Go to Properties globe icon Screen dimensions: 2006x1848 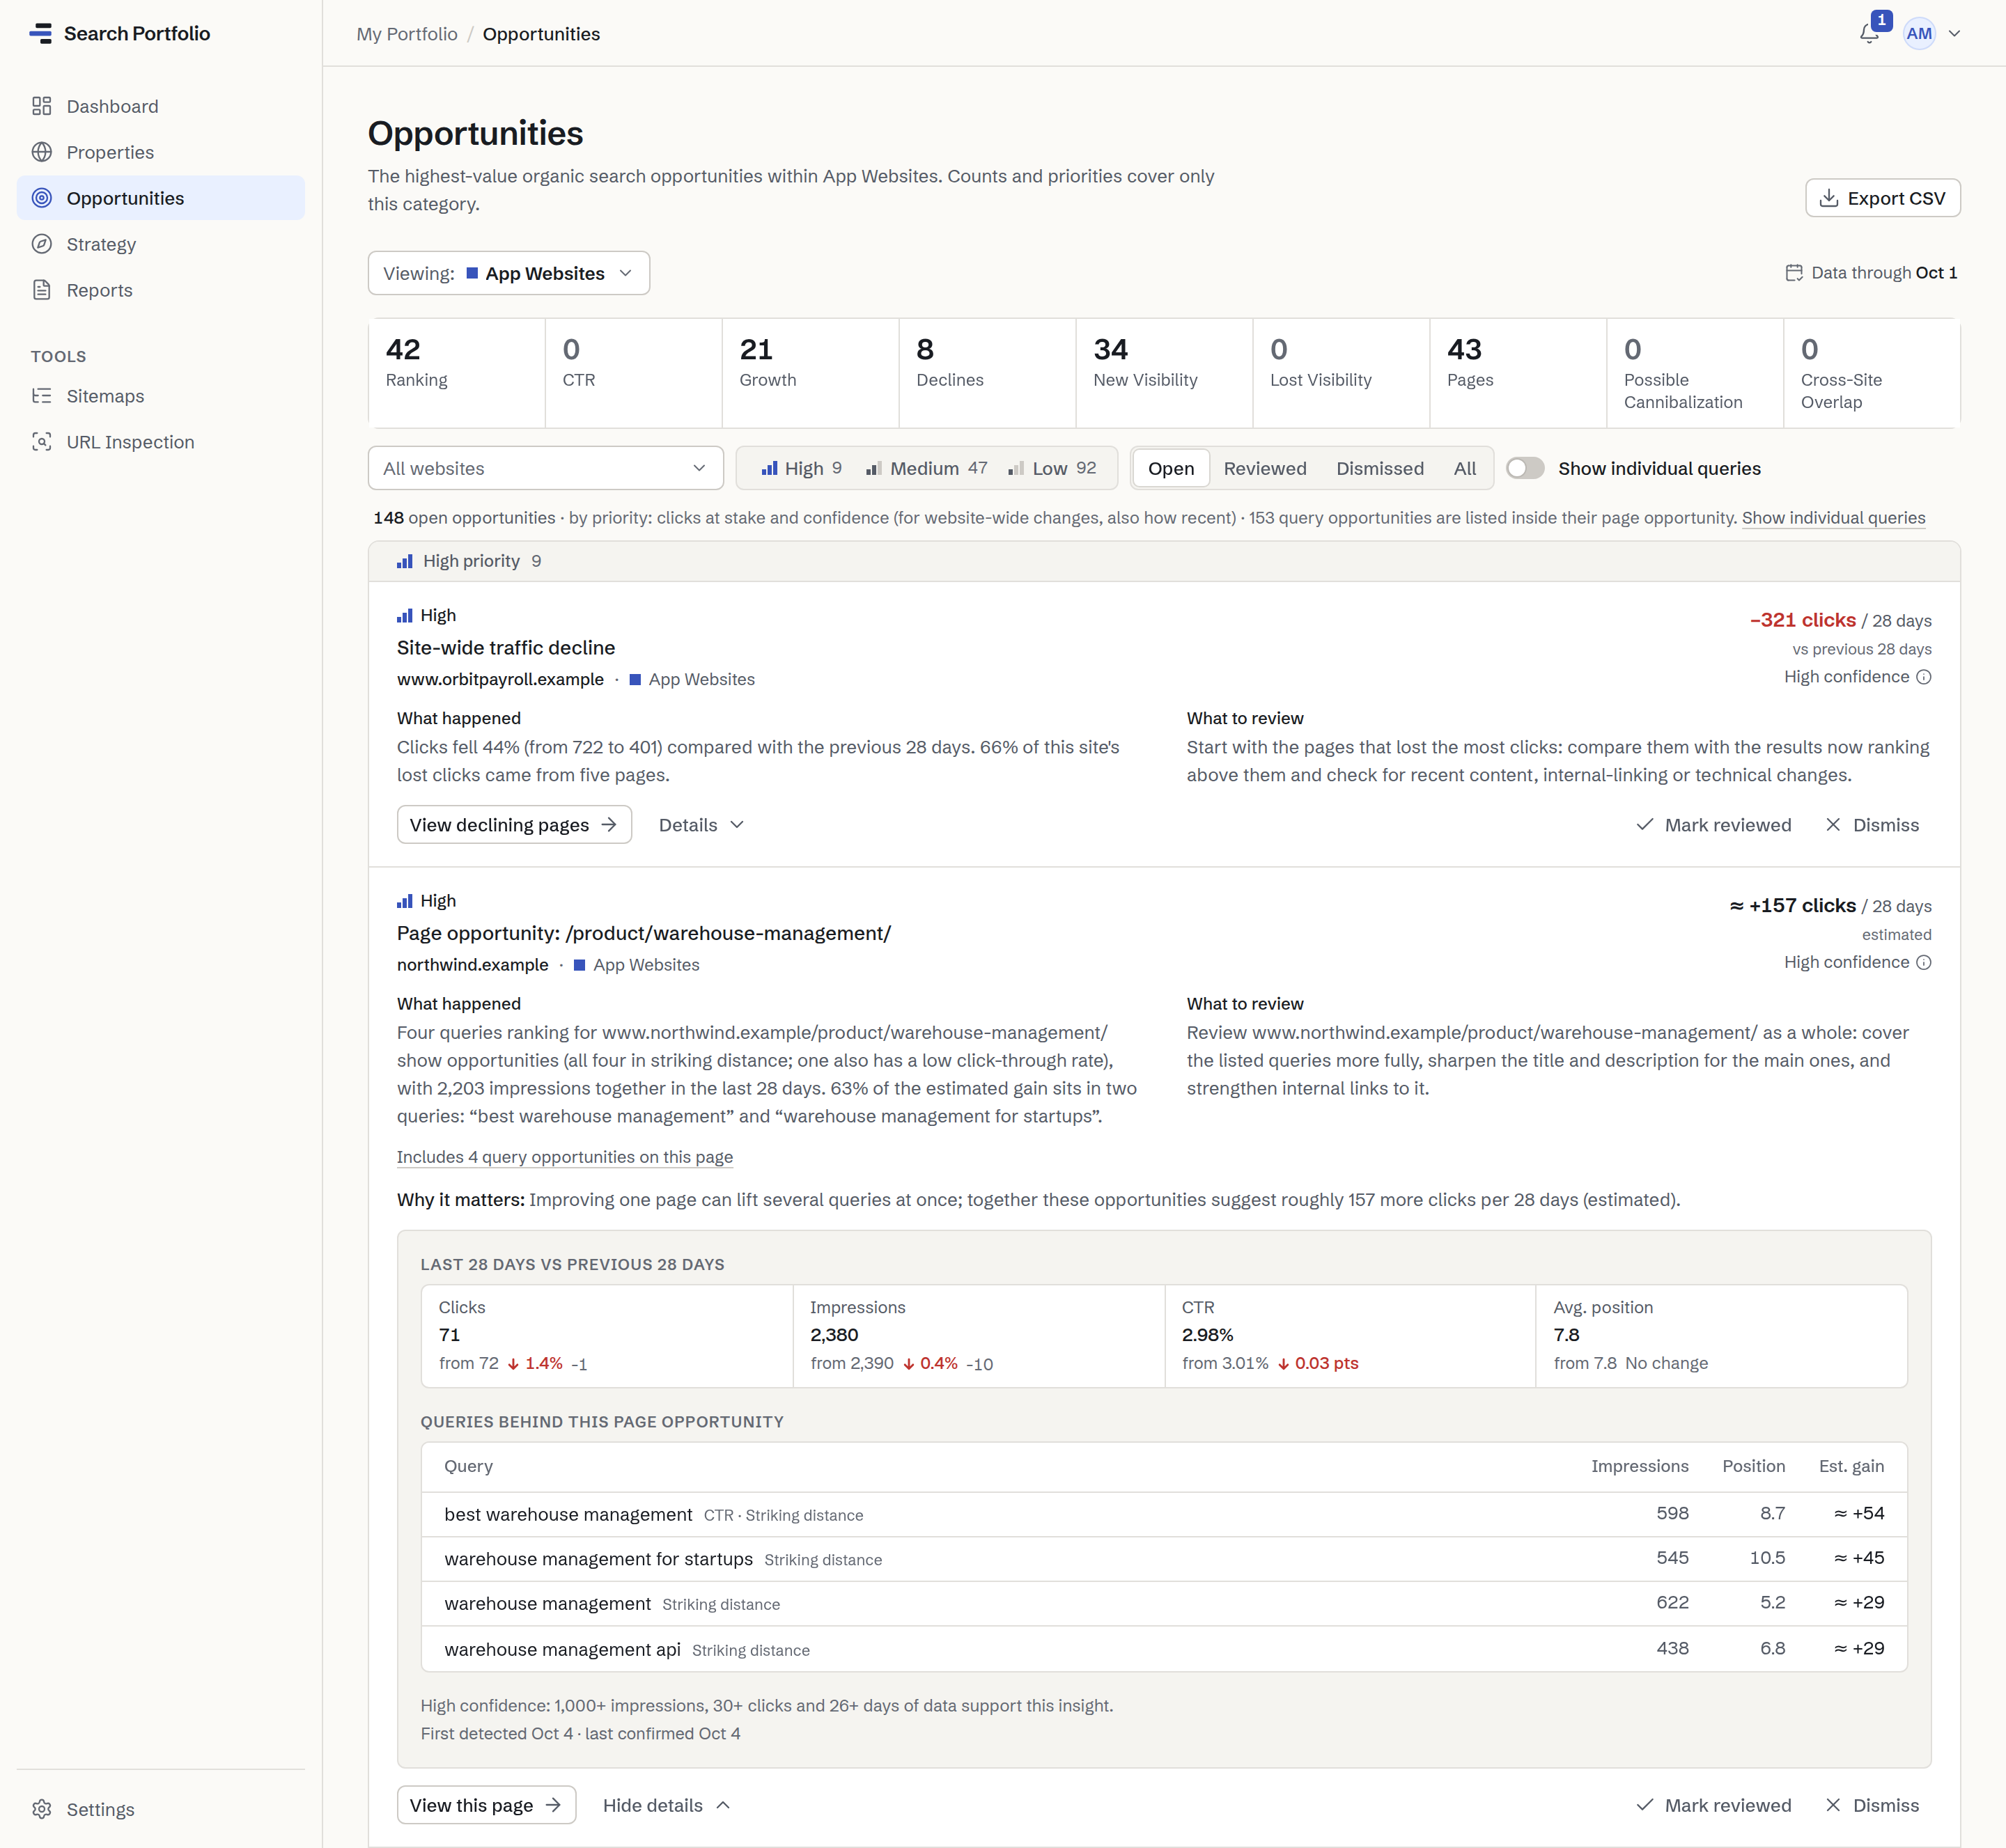coord(41,152)
